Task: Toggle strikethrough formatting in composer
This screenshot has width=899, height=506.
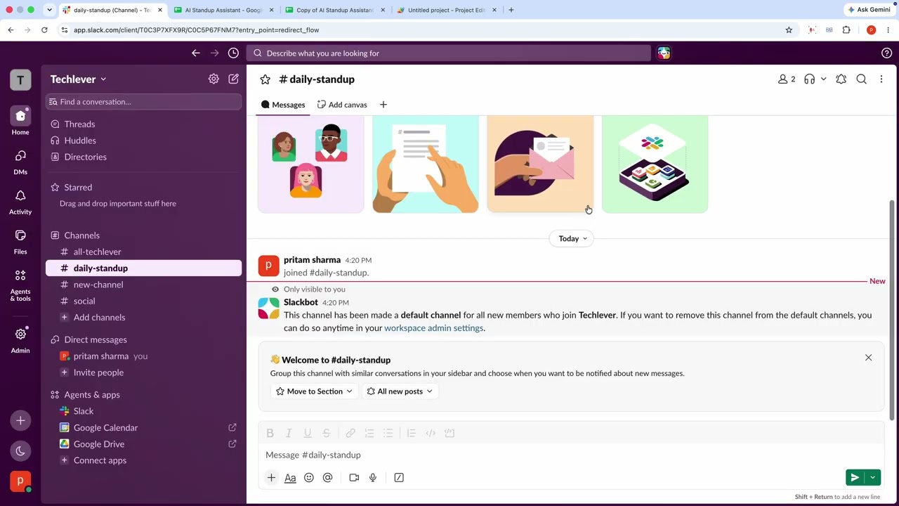Action: (x=326, y=433)
